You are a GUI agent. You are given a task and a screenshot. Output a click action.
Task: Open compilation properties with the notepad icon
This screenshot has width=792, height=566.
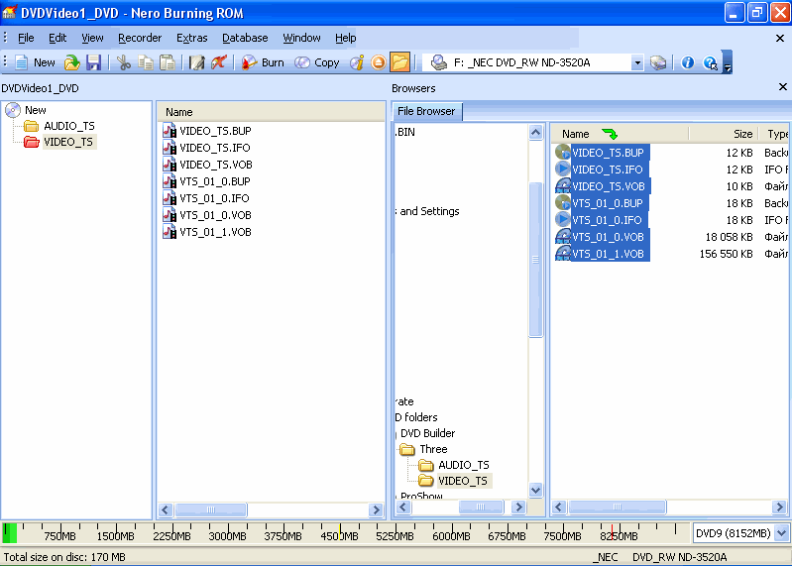click(x=196, y=62)
